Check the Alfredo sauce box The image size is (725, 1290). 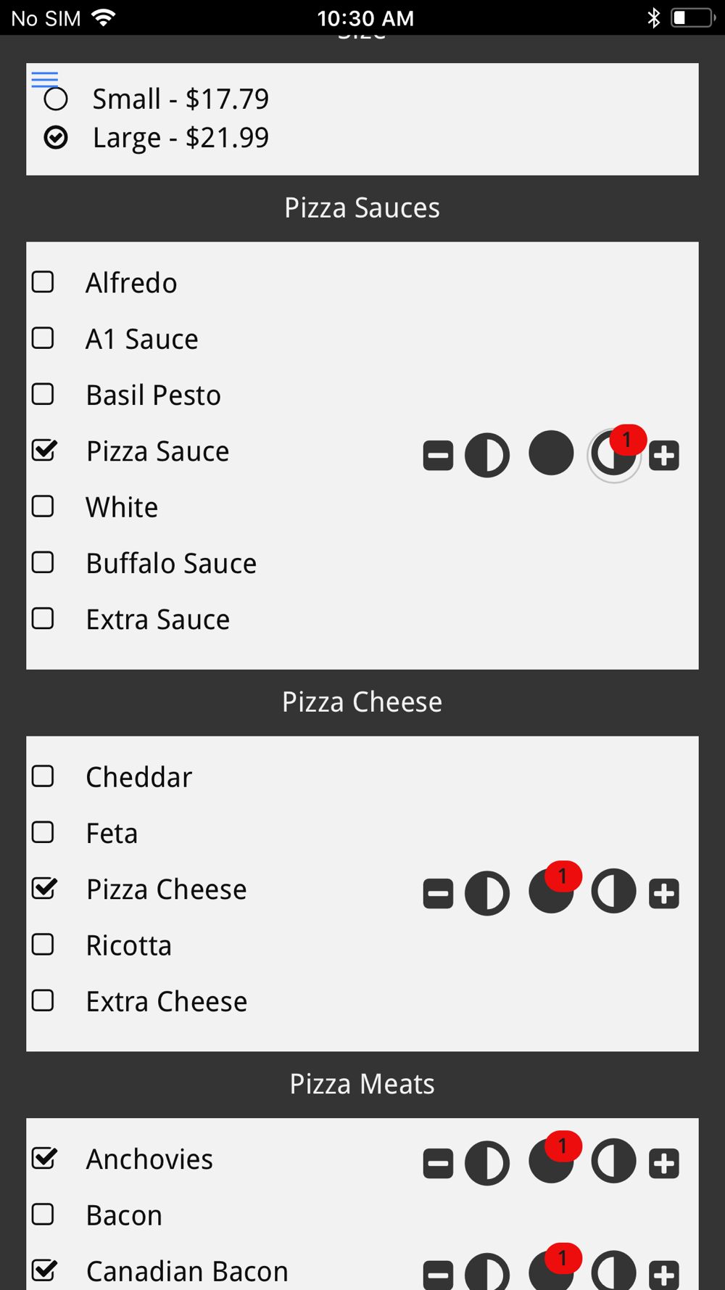pos(43,282)
